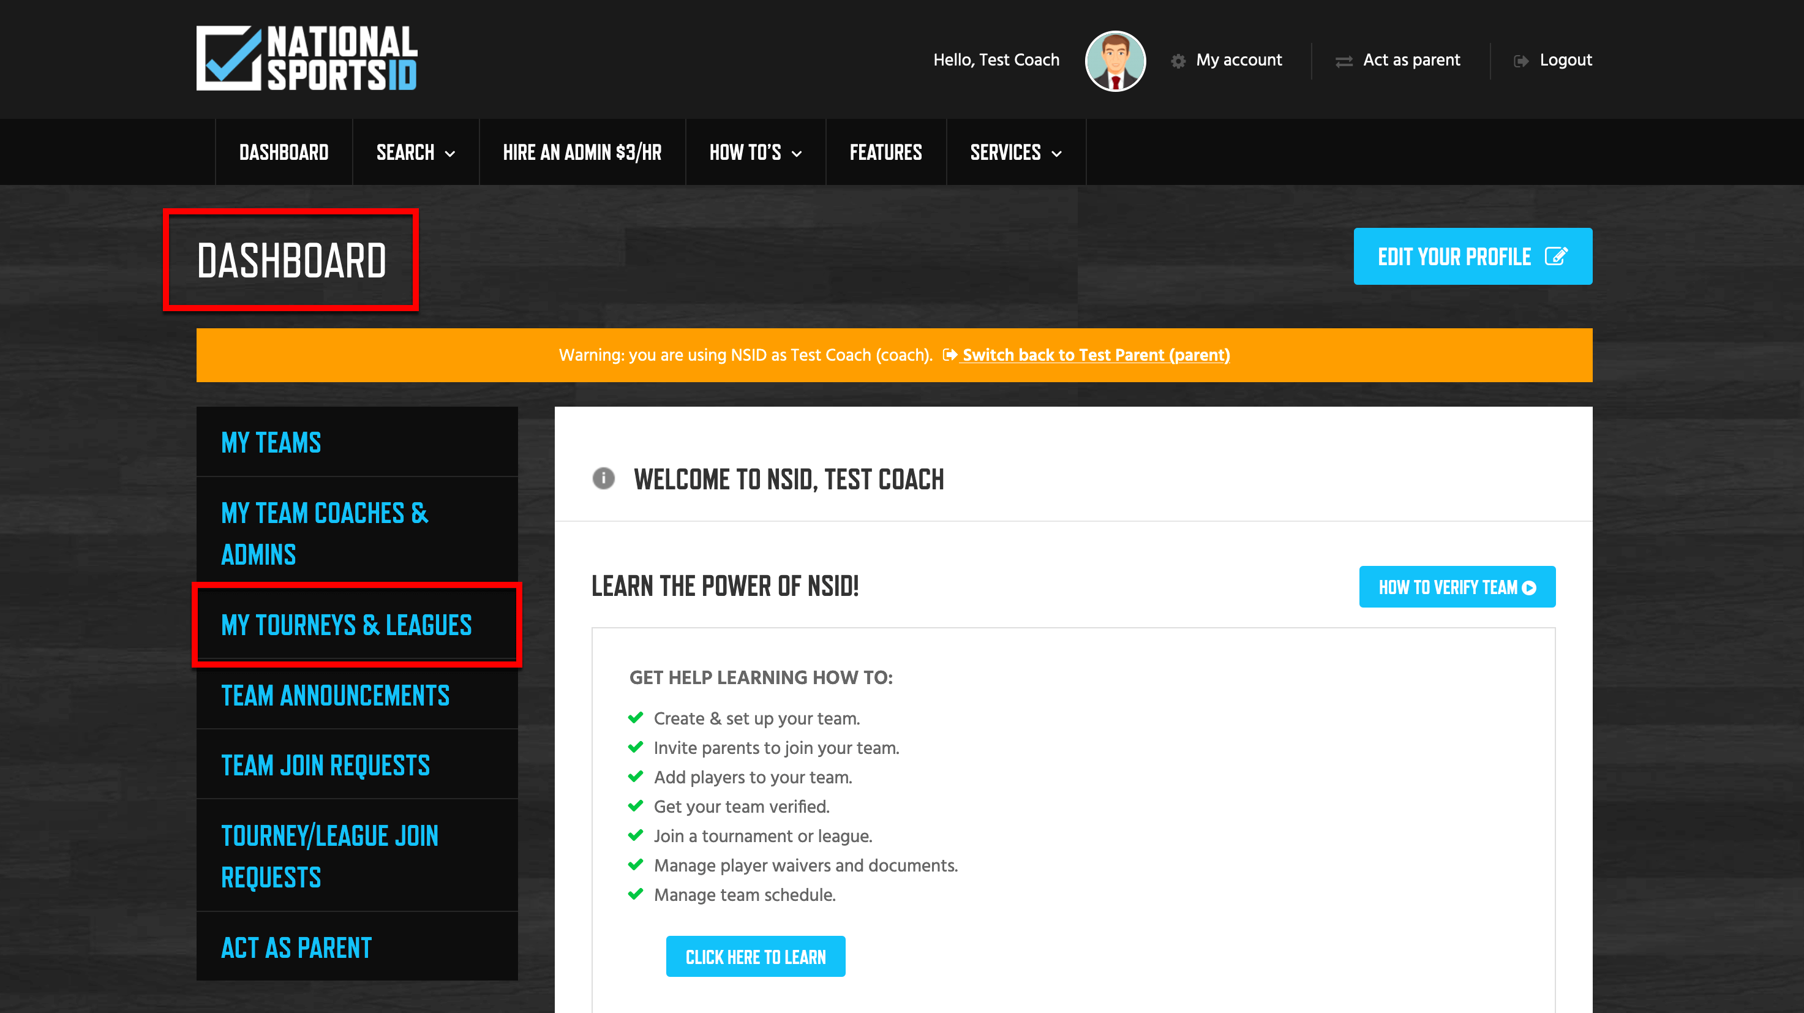Image resolution: width=1804 pixels, height=1013 pixels.
Task: Expand the Search dropdown chevron
Action: pyautogui.click(x=450, y=154)
